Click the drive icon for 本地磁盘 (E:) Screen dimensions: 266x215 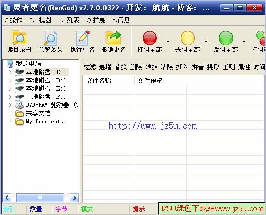[20, 88]
